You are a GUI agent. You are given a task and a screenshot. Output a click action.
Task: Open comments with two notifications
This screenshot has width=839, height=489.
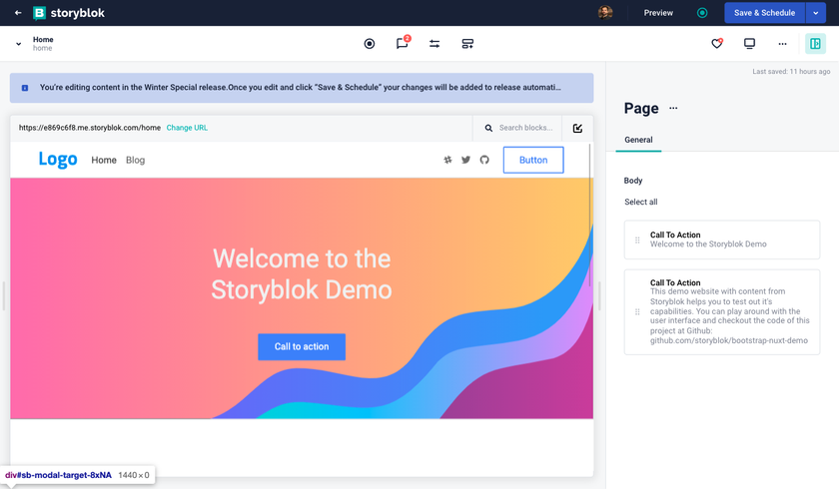coord(403,43)
